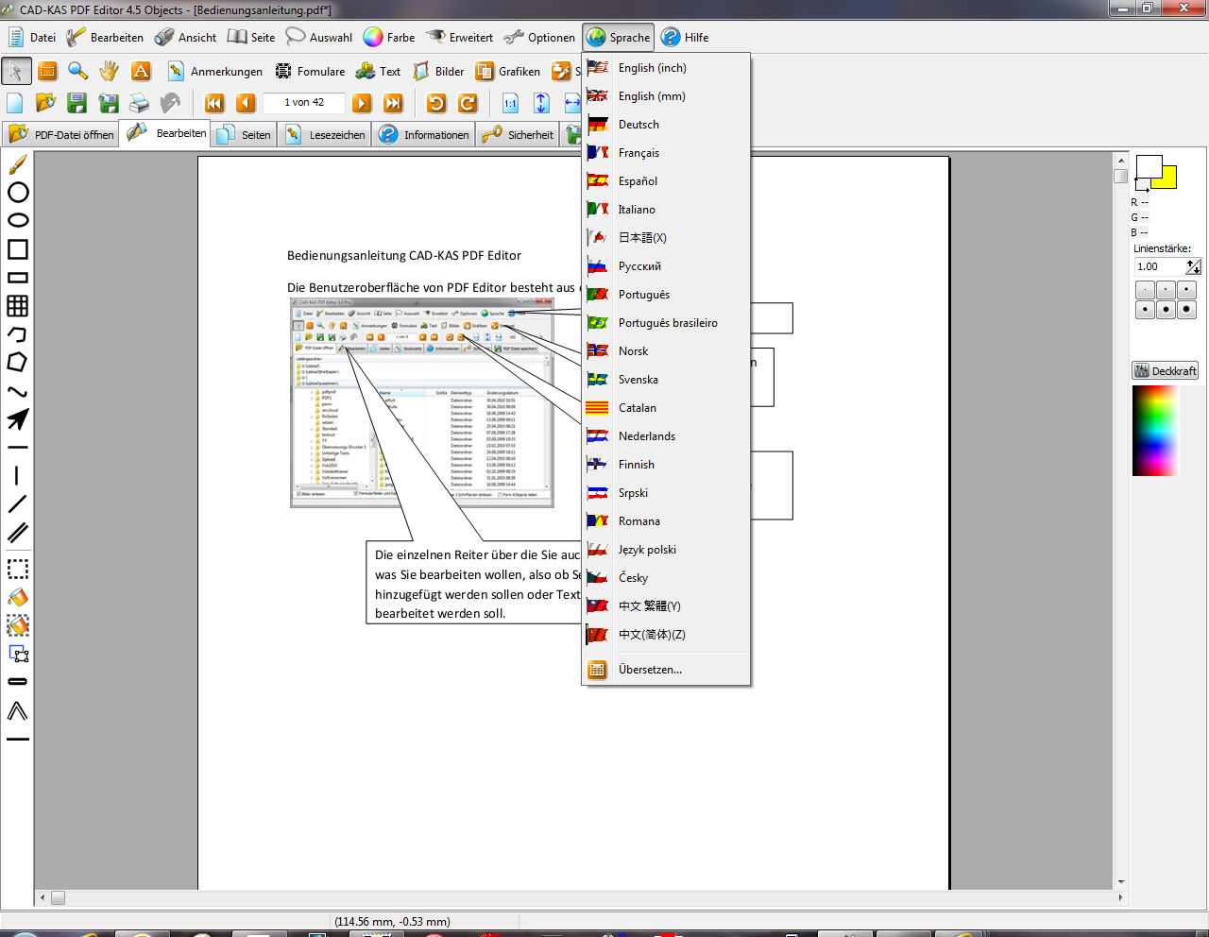
Task: Toggle the selection arrow pointer tool
Action: pyautogui.click(x=16, y=71)
